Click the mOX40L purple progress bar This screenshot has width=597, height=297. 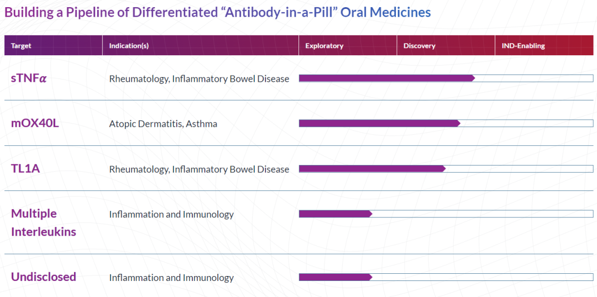380,123
